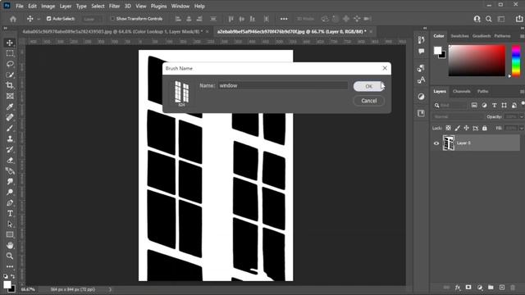The image size is (525, 295).
Task: Click the Share icon at top right
Action: coord(519,19)
